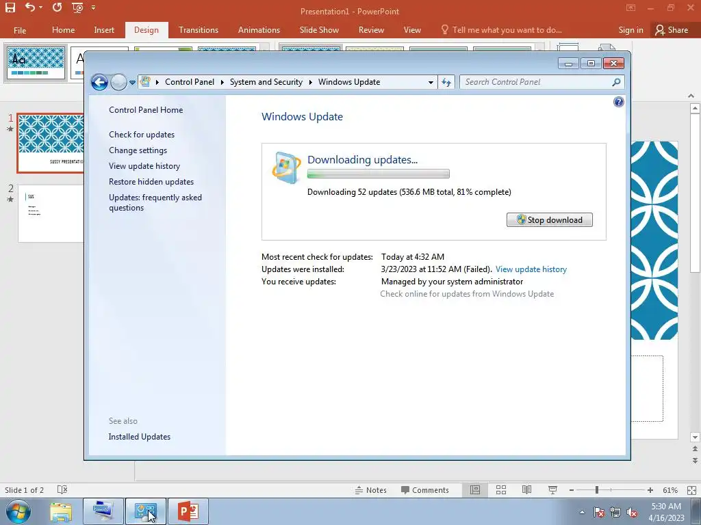Click the Tell me what you want search box
Viewport: 701px width, 525px height.
coord(501,30)
